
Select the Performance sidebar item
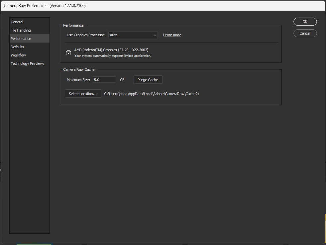(x=21, y=39)
